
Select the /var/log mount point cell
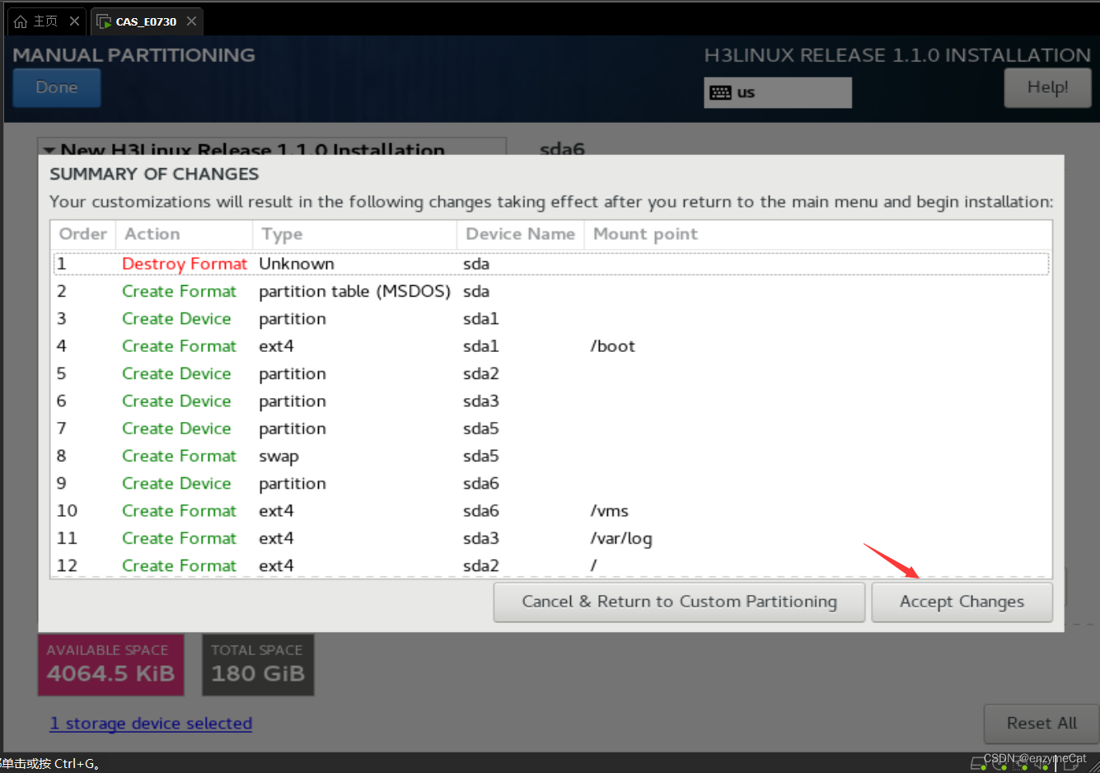pyautogui.click(x=621, y=539)
